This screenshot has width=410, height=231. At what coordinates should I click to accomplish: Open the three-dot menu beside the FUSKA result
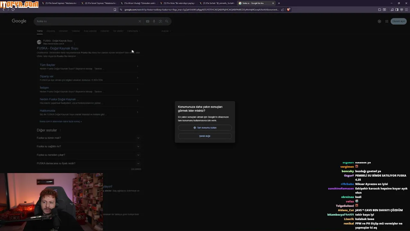pyautogui.click(x=74, y=43)
